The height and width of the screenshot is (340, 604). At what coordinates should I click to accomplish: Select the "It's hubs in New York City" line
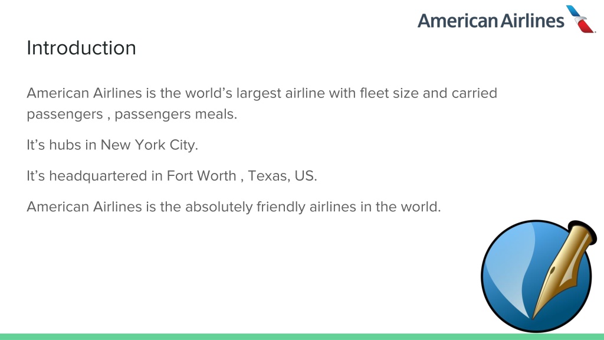coord(112,145)
